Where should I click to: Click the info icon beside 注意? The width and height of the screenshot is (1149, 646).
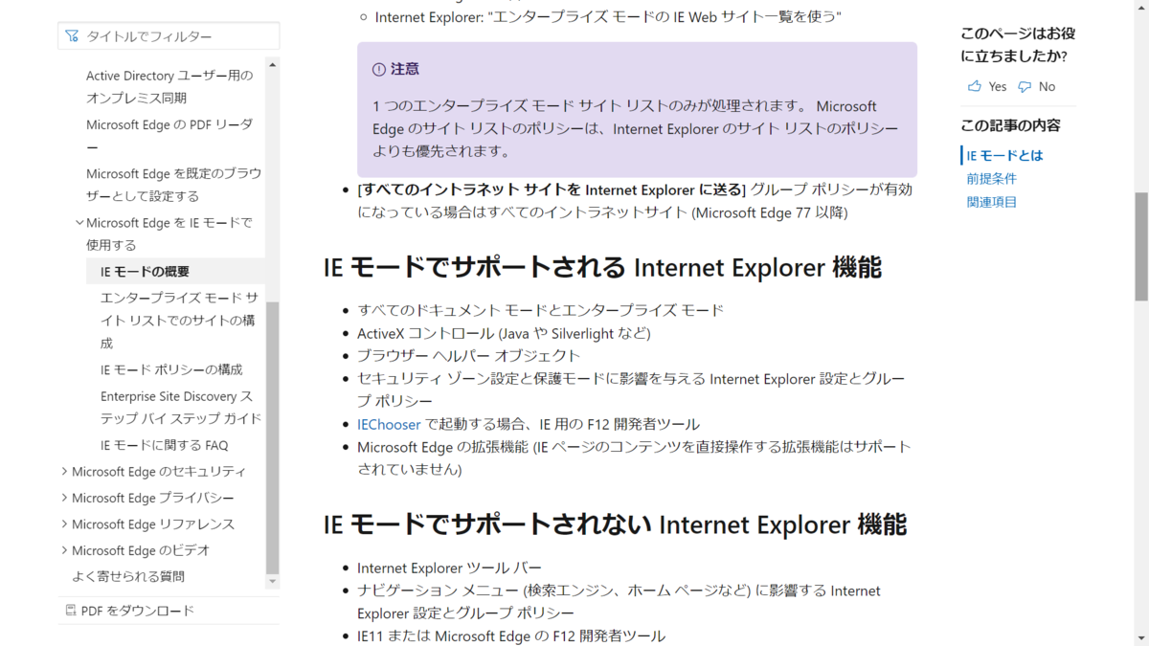click(x=379, y=69)
